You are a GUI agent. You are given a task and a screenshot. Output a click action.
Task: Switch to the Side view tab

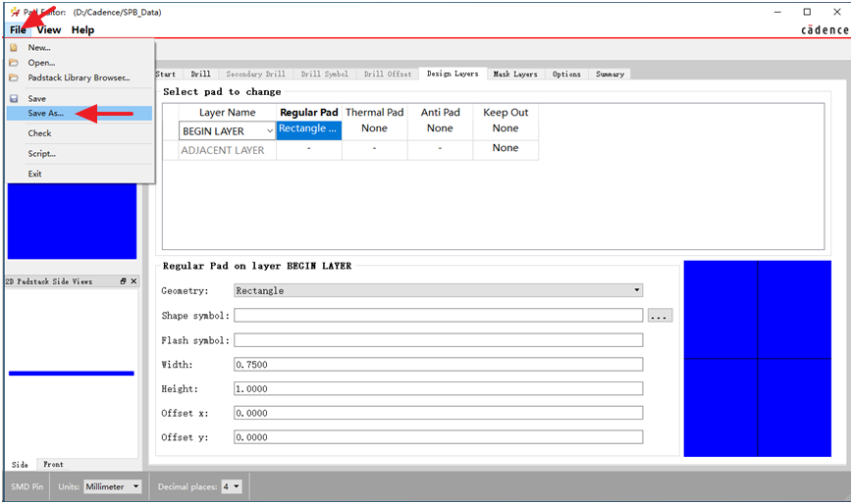point(21,465)
